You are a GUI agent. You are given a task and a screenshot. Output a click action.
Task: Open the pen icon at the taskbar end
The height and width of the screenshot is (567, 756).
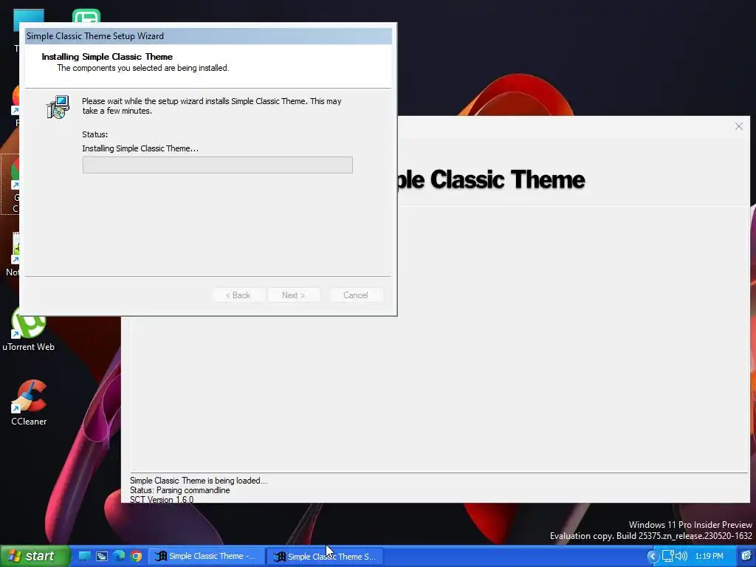746,556
